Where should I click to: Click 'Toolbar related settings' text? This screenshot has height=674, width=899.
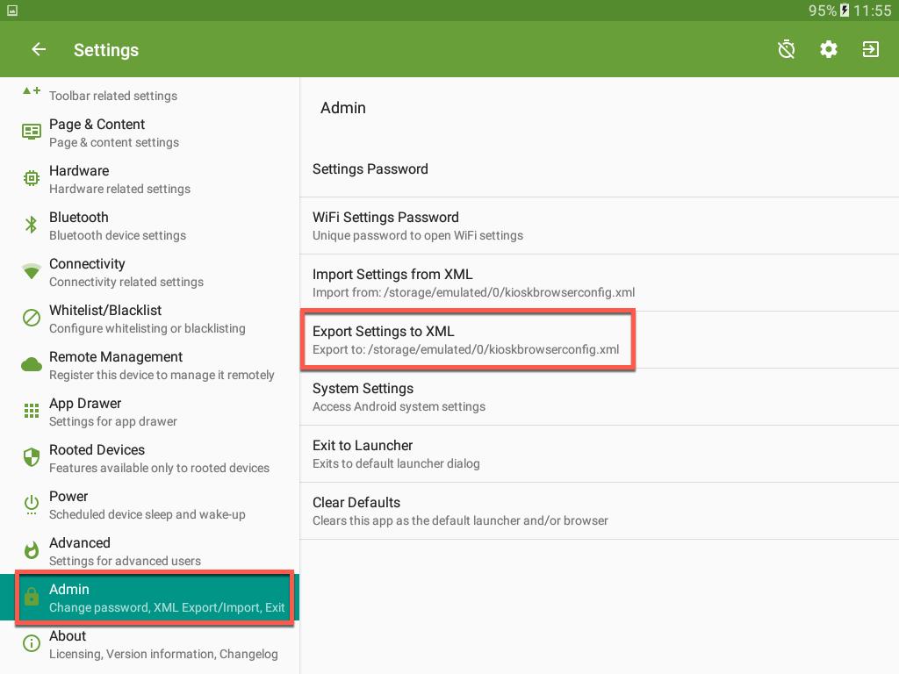[113, 96]
